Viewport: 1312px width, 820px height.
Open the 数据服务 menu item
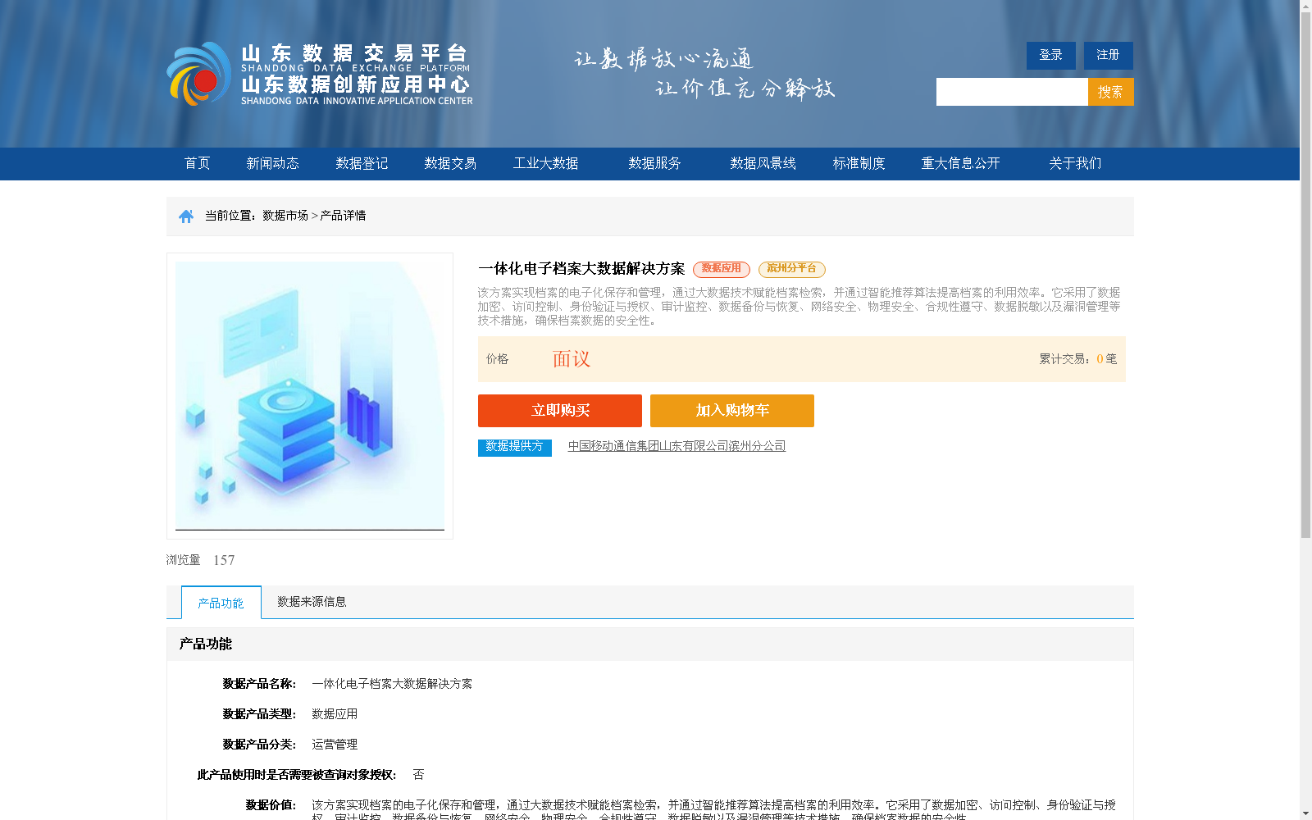pos(654,163)
